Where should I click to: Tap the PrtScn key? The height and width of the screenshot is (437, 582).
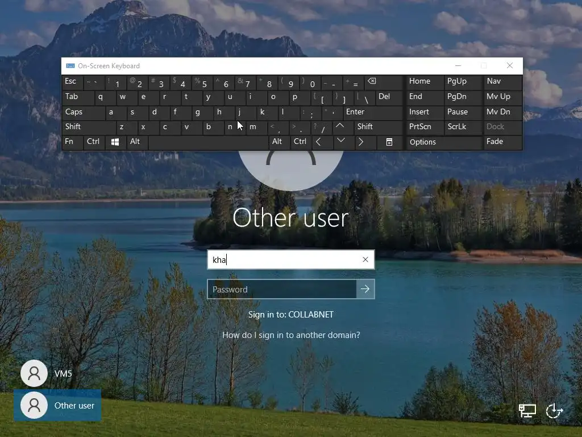425,127
